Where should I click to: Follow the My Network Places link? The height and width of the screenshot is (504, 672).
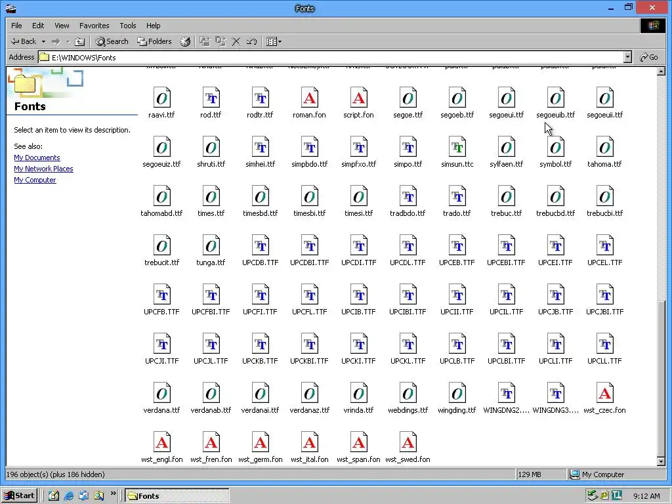click(43, 169)
